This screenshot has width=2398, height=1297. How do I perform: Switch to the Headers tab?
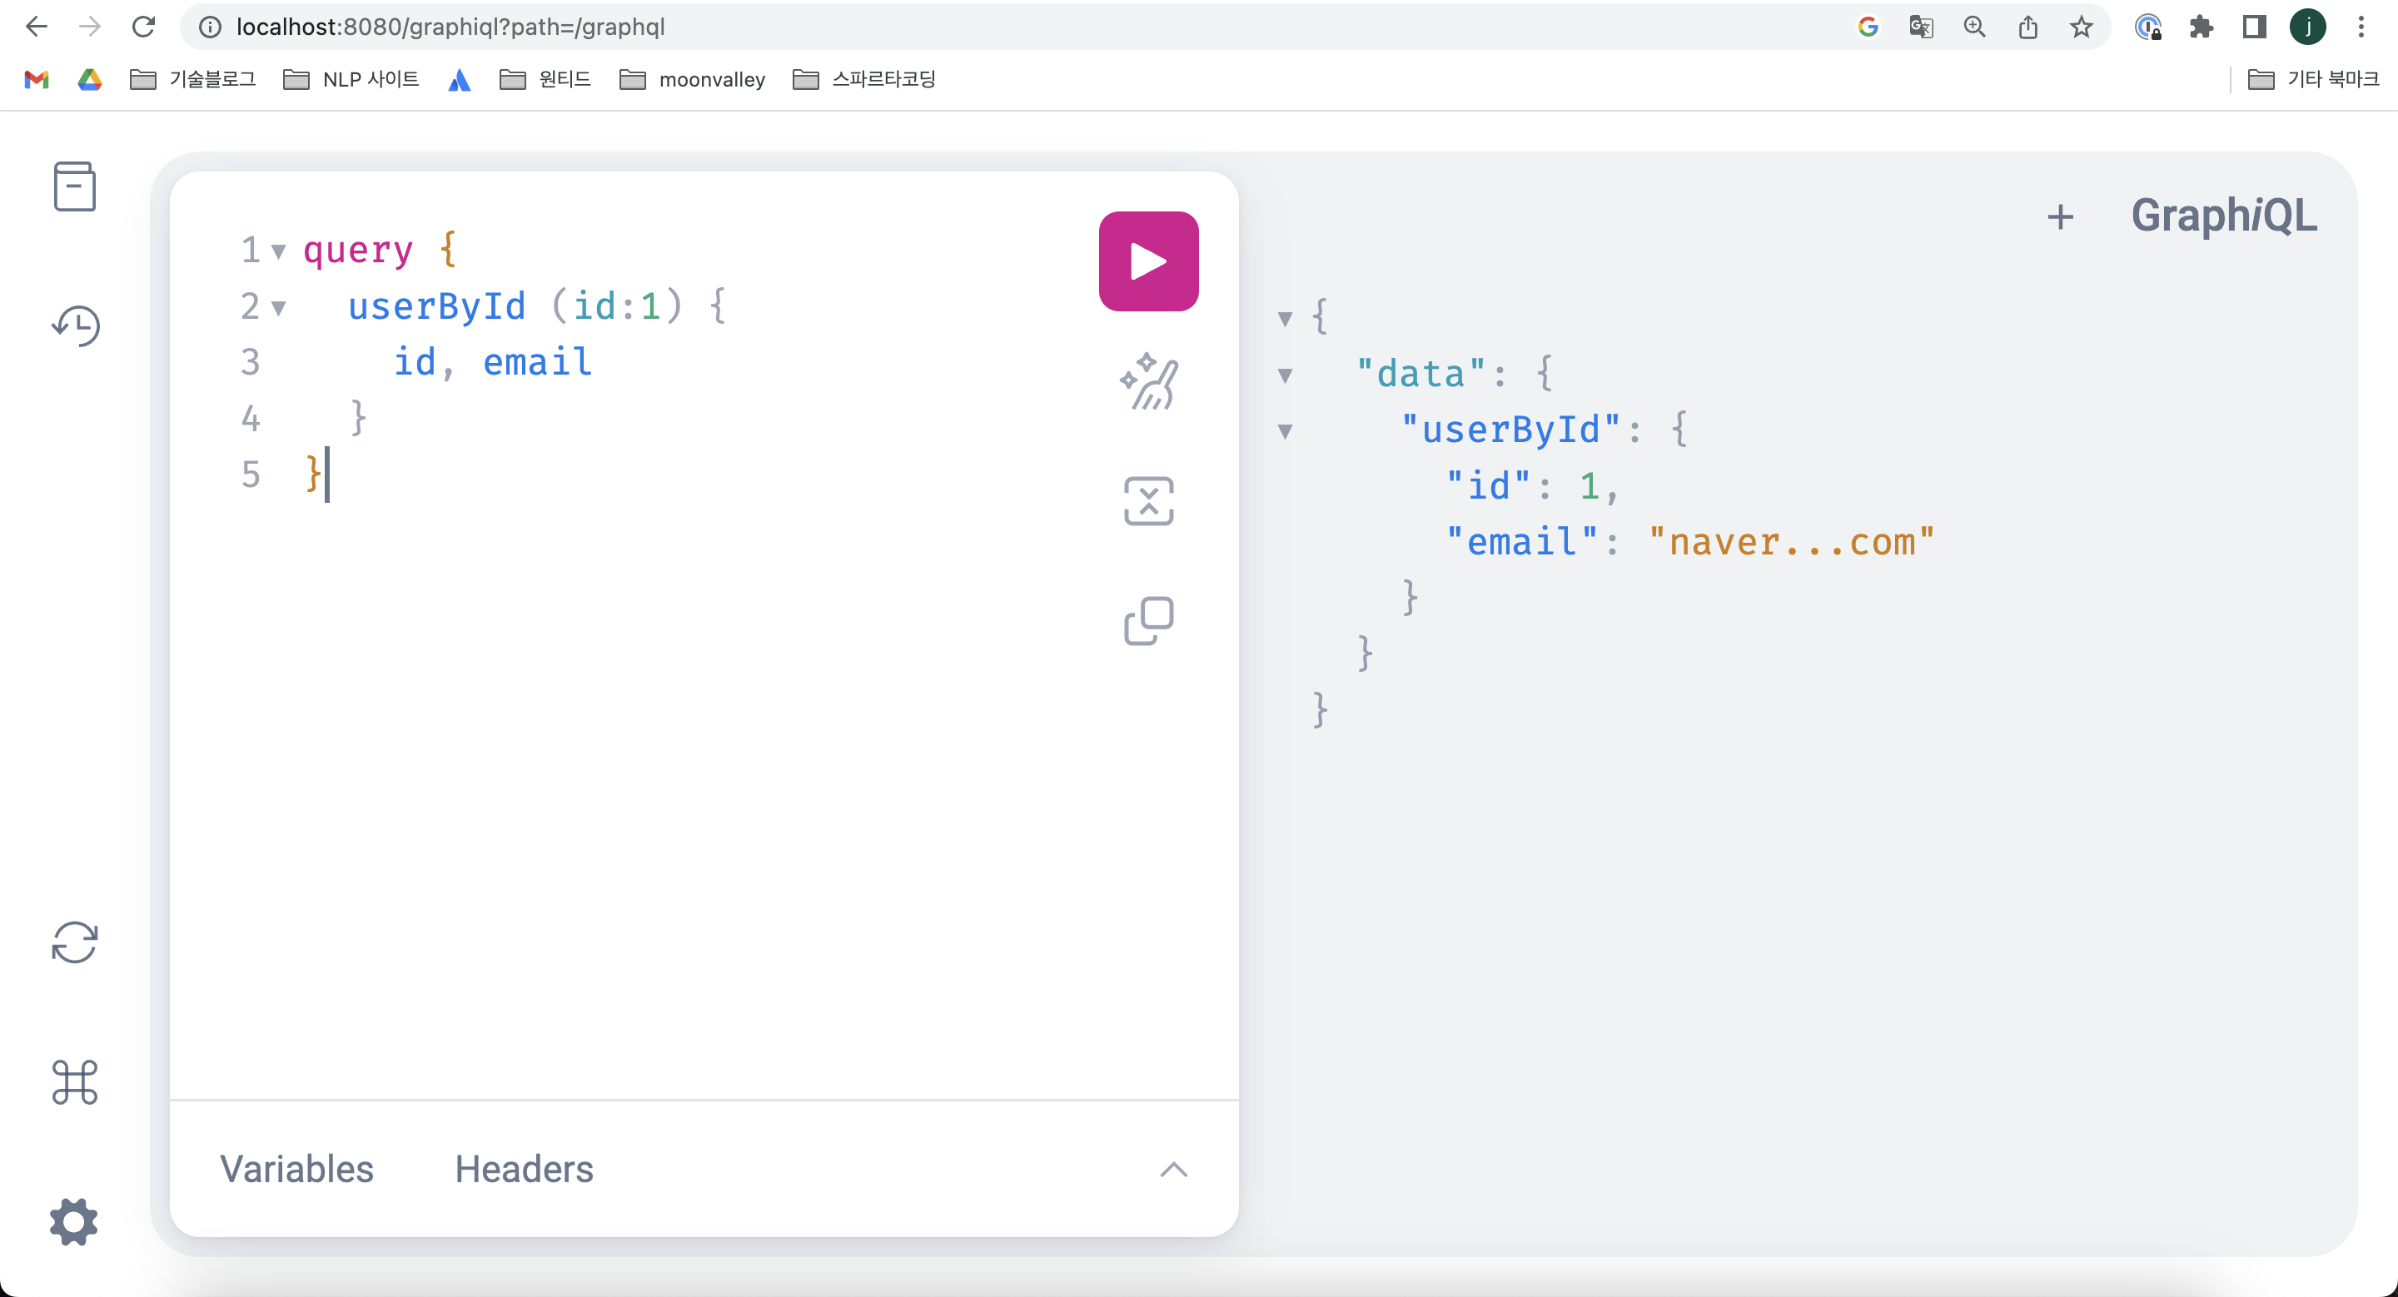pos(523,1170)
